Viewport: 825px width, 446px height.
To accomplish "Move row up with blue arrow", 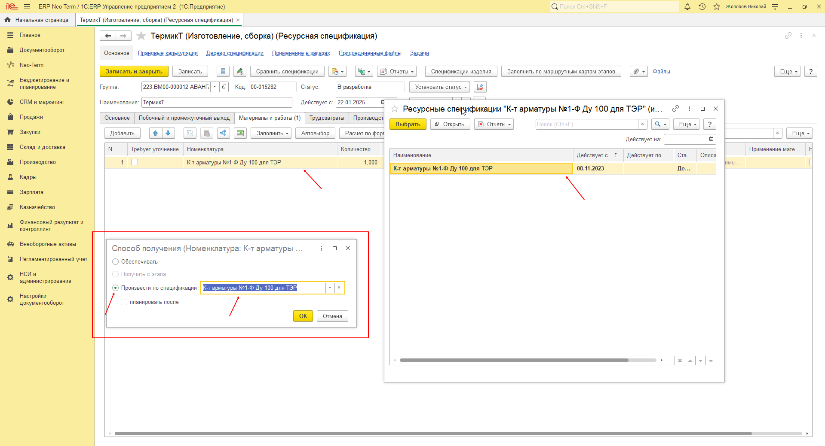I will point(156,133).
